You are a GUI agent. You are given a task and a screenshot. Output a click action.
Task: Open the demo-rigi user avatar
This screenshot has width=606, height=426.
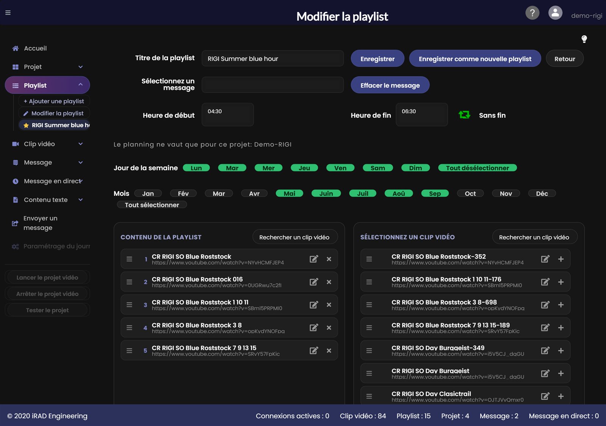click(555, 13)
